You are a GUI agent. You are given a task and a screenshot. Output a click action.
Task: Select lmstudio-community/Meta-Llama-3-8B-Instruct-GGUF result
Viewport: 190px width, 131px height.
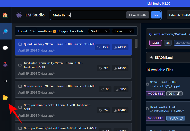point(73,68)
